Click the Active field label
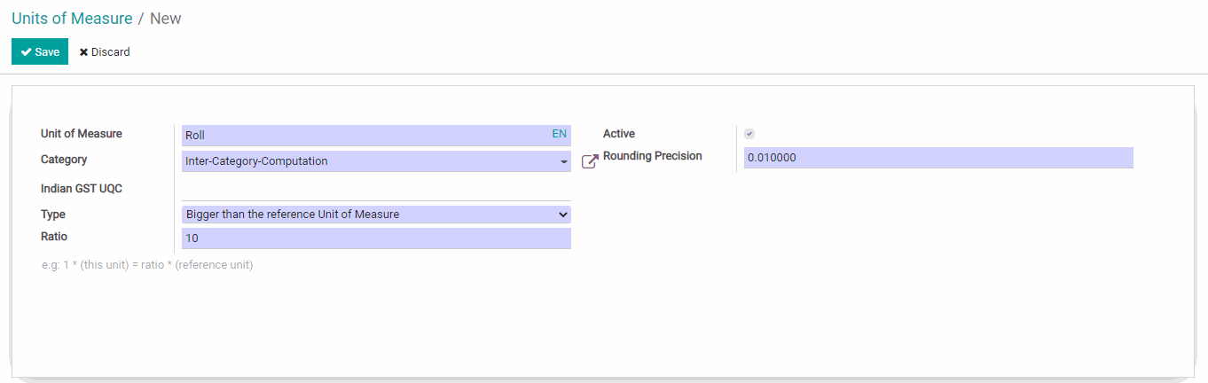The image size is (1208, 383). click(619, 134)
